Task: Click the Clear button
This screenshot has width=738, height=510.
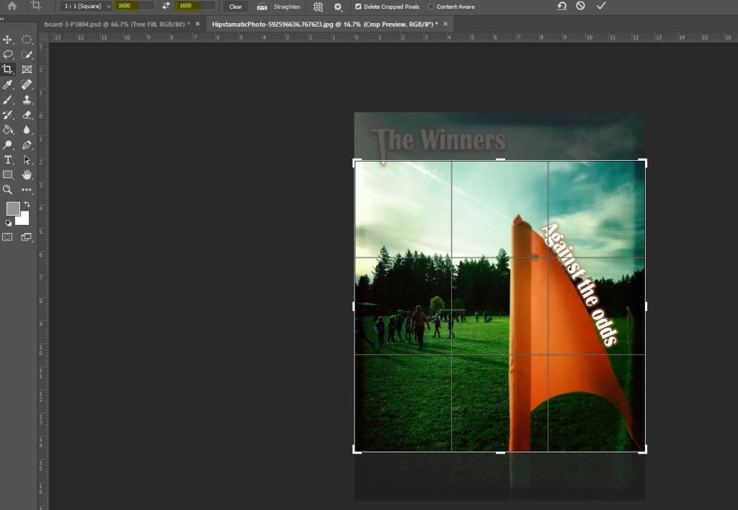Action: click(x=236, y=6)
